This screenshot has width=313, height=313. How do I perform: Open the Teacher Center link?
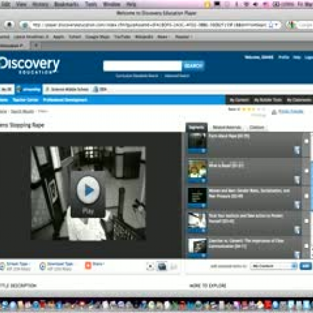(26, 100)
